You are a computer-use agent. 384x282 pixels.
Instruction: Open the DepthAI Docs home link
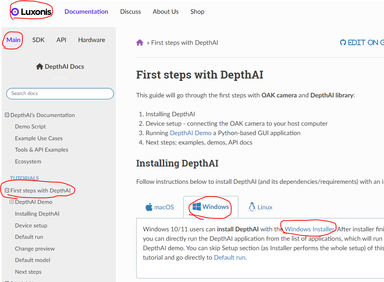(x=60, y=66)
